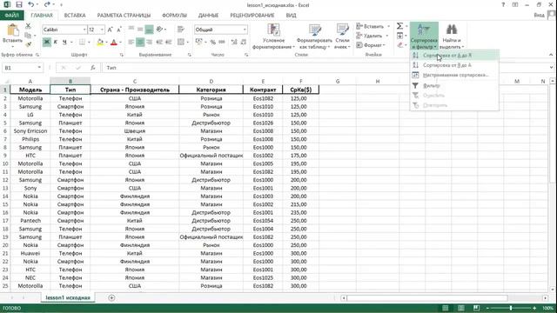The image size is (557, 313).
Task: Toggle align left
Action: 131,43
